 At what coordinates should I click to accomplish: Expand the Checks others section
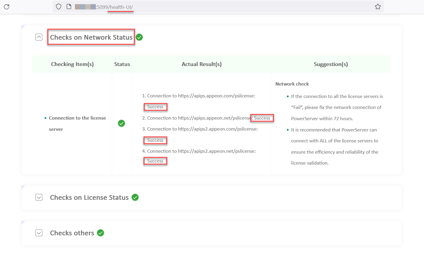point(39,233)
